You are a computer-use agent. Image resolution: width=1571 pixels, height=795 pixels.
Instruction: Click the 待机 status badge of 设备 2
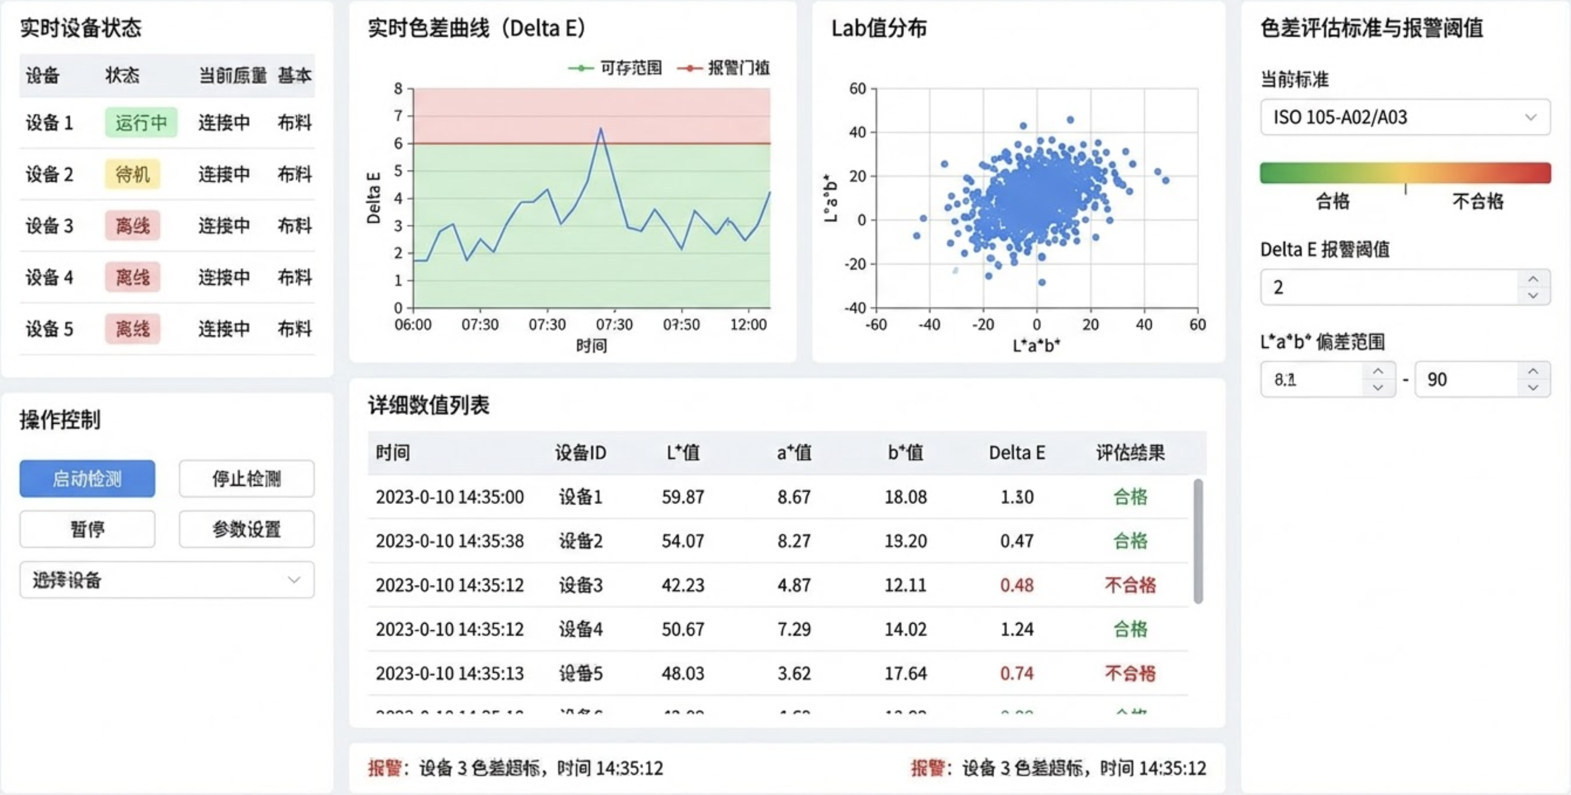[132, 175]
